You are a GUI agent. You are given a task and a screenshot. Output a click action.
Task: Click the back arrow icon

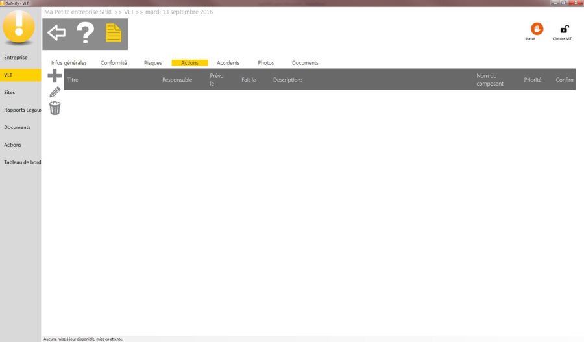pyautogui.click(x=56, y=33)
